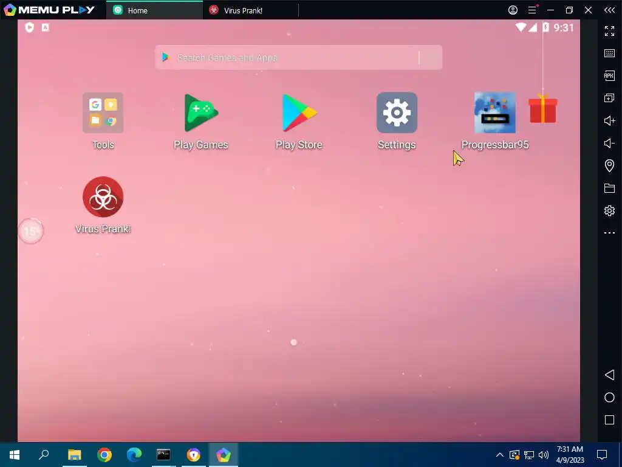Increase emulator volume
The height and width of the screenshot is (467, 622).
click(609, 121)
